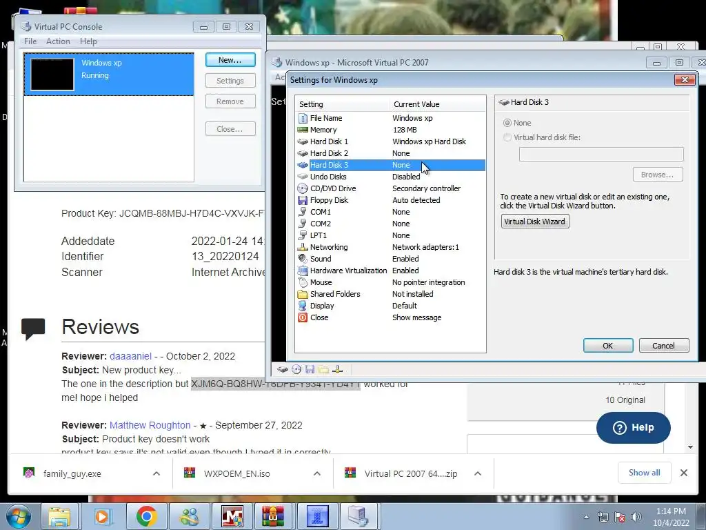Switch to Virtual PC taskbar icon

(359, 516)
